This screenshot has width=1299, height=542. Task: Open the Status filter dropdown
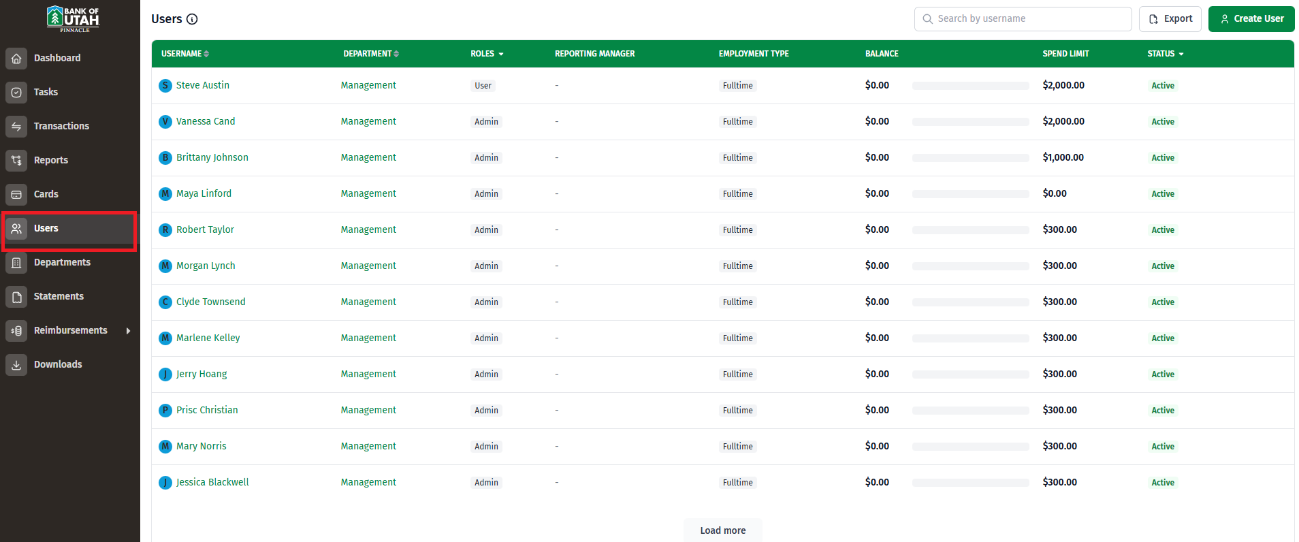pos(1166,54)
